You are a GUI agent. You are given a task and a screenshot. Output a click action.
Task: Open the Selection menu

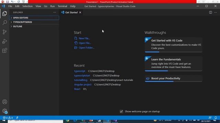tap(27, 6)
